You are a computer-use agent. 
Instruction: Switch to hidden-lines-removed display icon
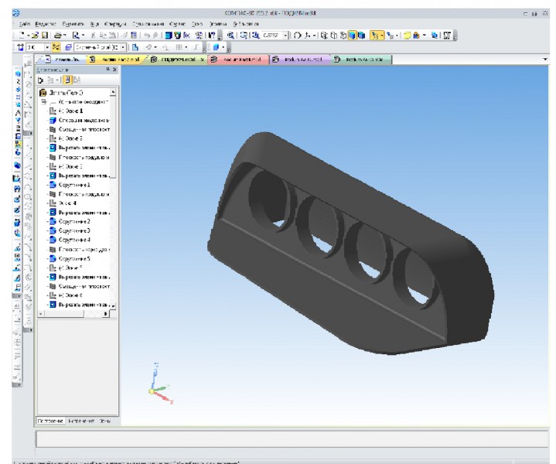[333, 35]
